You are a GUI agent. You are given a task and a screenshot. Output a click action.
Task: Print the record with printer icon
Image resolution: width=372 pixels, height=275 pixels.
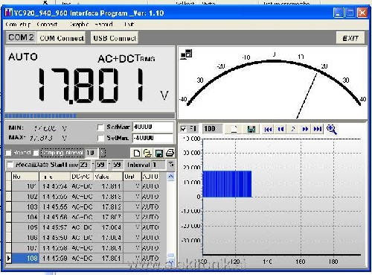point(170,153)
